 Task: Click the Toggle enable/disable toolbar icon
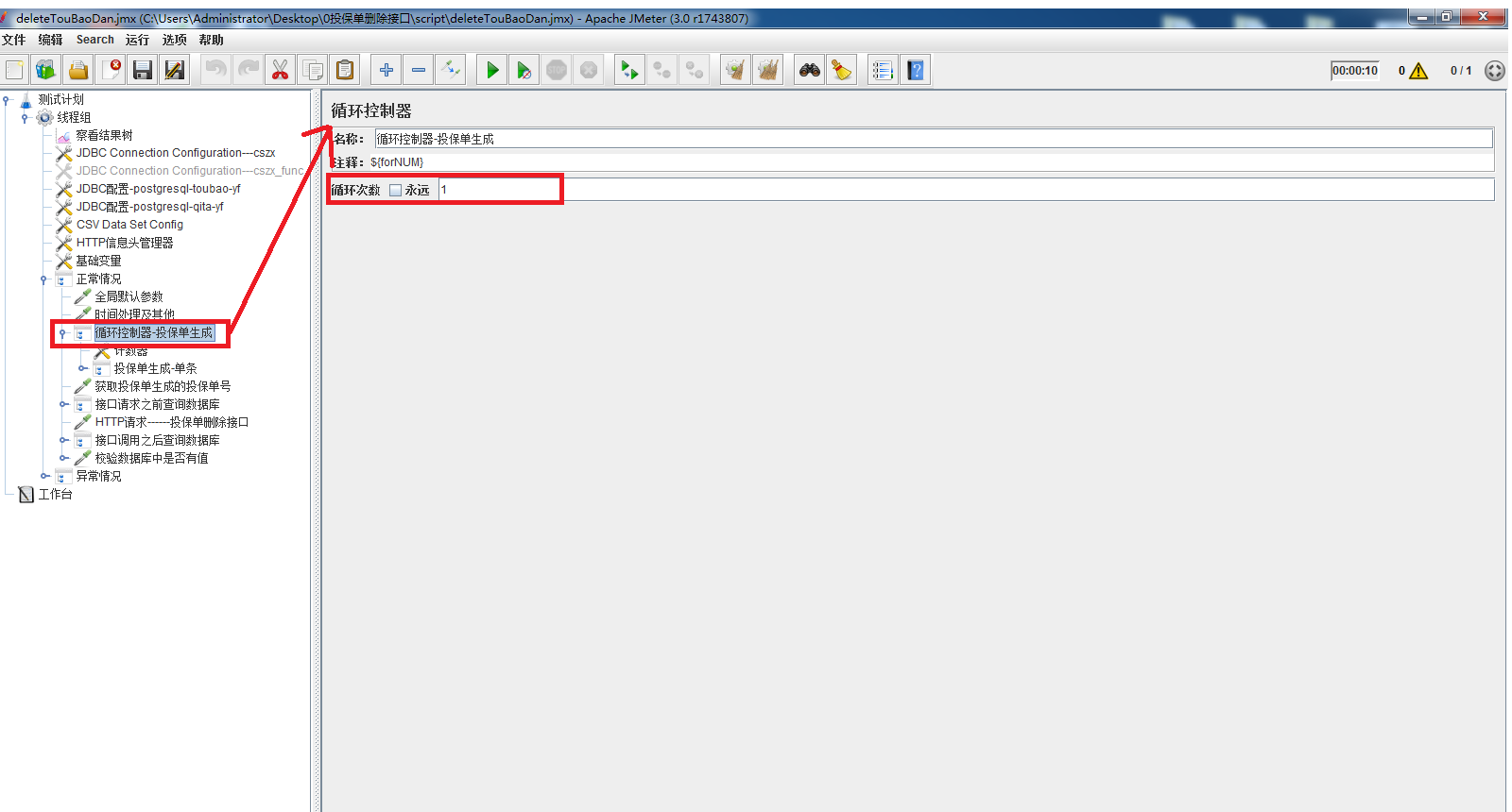(x=451, y=70)
